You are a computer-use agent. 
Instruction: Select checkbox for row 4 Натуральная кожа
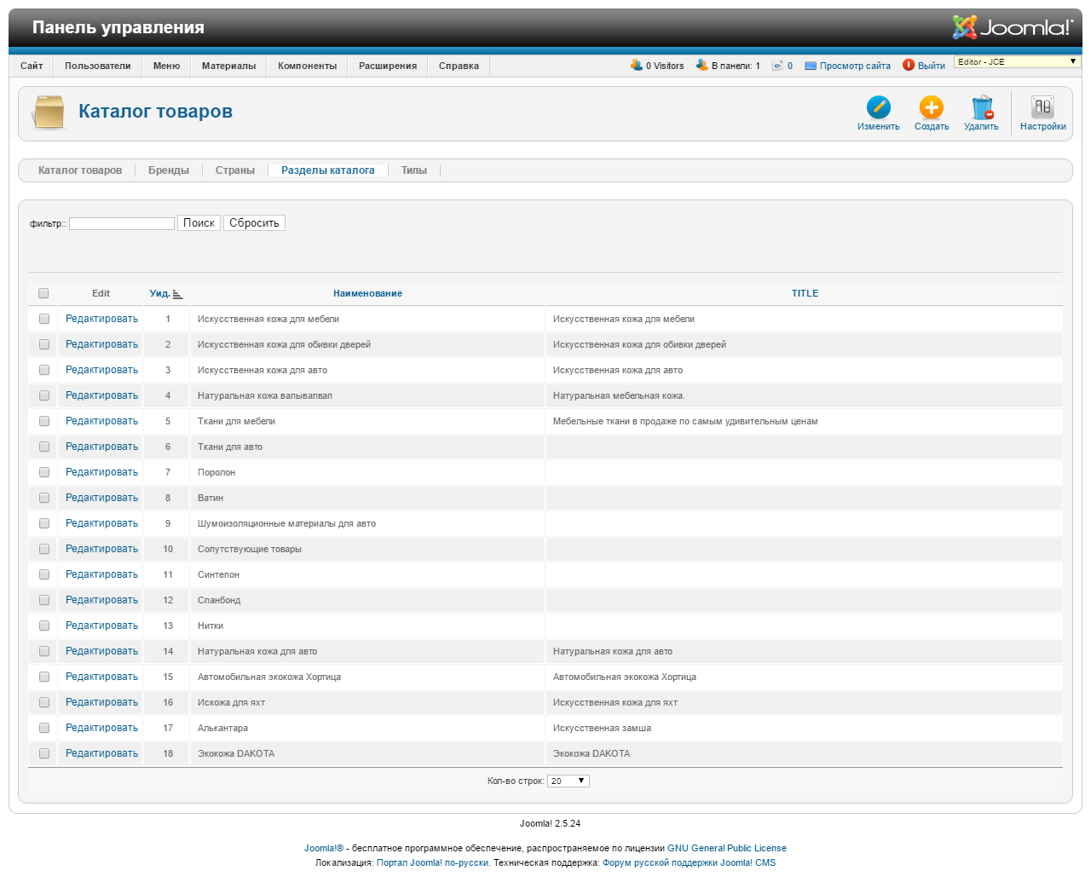tap(44, 395)
